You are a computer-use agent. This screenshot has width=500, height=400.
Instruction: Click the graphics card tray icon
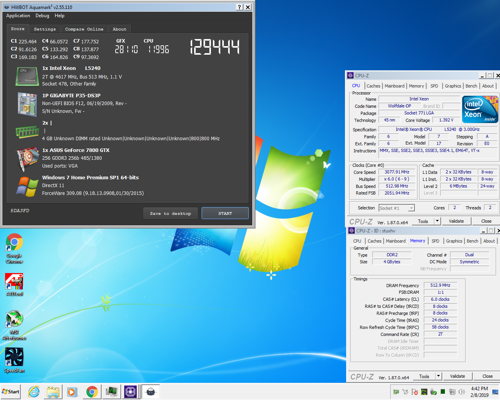coord(396,392)
